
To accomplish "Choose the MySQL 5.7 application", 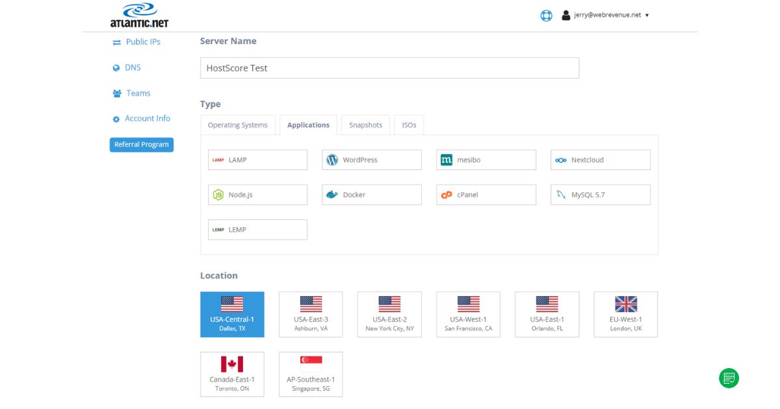I will click(601, 195).
